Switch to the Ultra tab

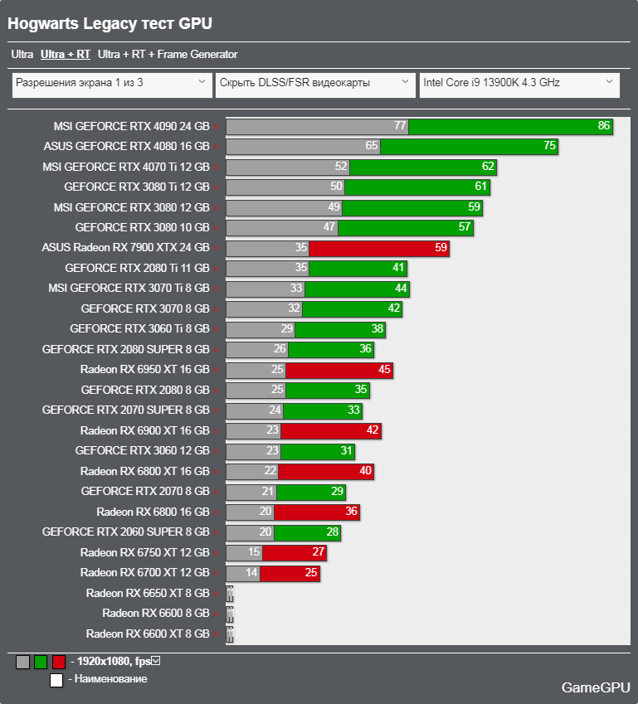(22, 55)
